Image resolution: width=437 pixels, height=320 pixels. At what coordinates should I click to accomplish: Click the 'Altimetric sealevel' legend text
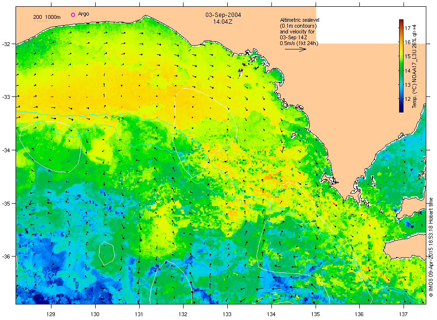point(300,20)
